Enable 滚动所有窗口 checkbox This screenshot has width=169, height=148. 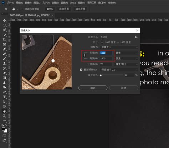pyautogui.click(x=22, y=9)
